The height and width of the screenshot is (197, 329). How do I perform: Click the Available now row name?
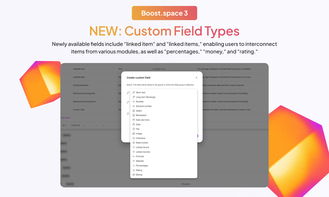[79, 69]
